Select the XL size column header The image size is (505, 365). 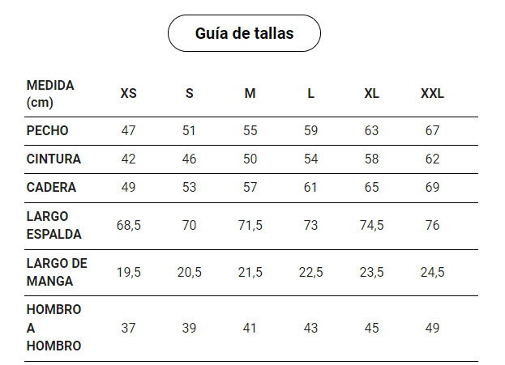(371, 94)
